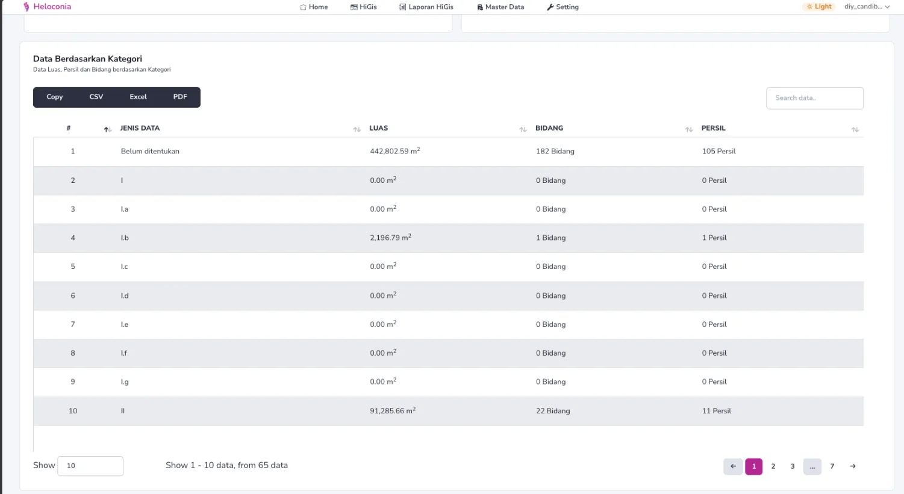This screenshot has width=904, height=494.
Task: Open the Master Data menu
Action: click(x=500, y=7)
